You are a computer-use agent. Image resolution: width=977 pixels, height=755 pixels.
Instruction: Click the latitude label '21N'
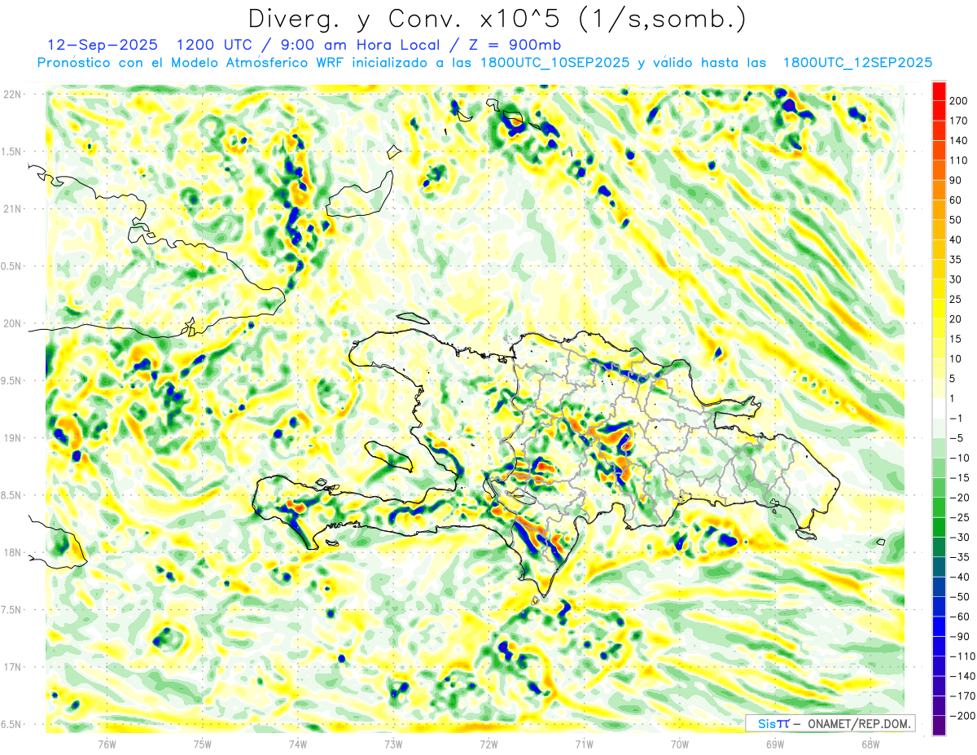[13, 209]
